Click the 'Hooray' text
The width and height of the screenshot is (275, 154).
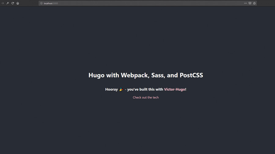pos(111,90)
